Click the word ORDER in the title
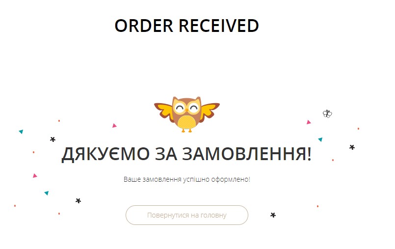This screenshot has height=249, width=395. coord(144,26)
